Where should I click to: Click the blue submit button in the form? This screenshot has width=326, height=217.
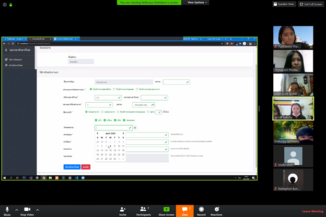[72, 167]
